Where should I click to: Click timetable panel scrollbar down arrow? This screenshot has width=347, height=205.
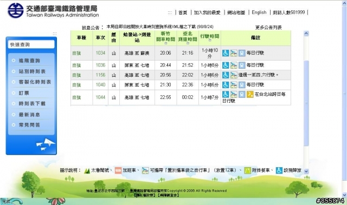[x=306, y=171]
